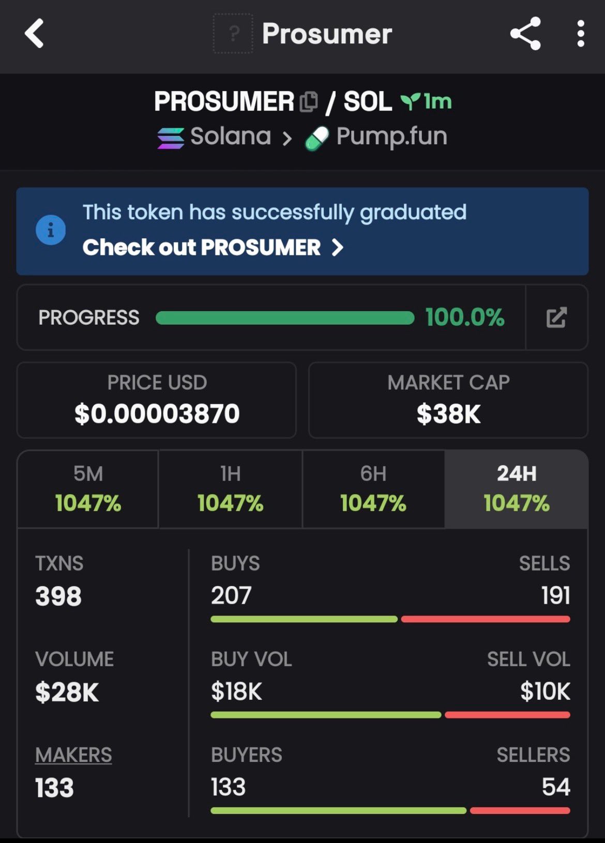Select the 1H timeframe tab
Image resolution: width=605 pixels, height=843 pixels.
click(x=230, y=488)
